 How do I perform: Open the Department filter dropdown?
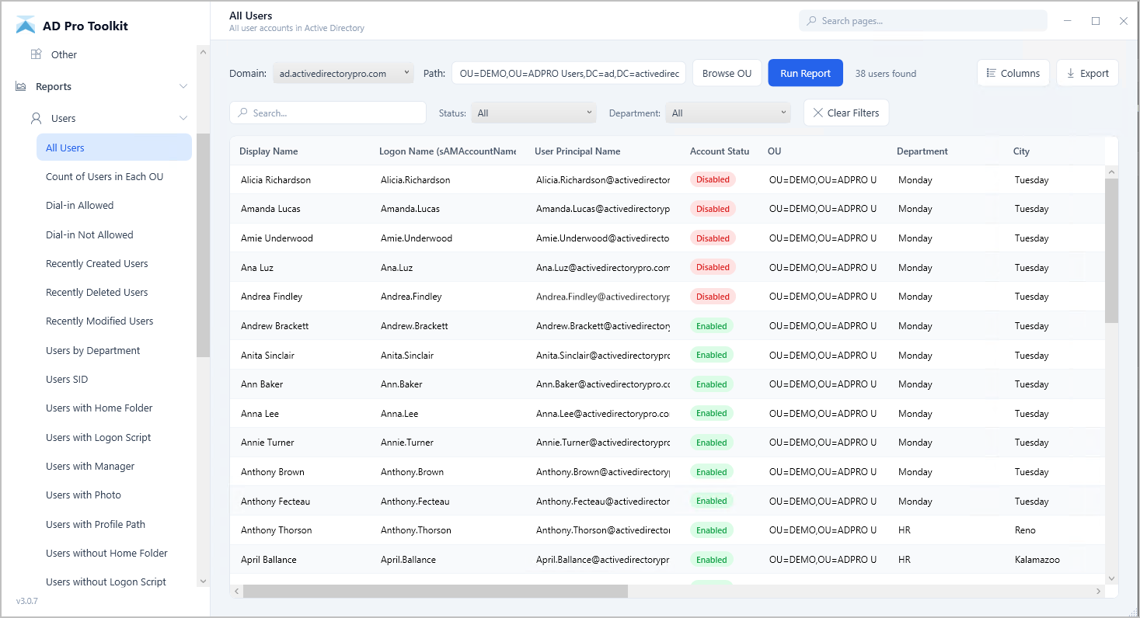[728, 113]
